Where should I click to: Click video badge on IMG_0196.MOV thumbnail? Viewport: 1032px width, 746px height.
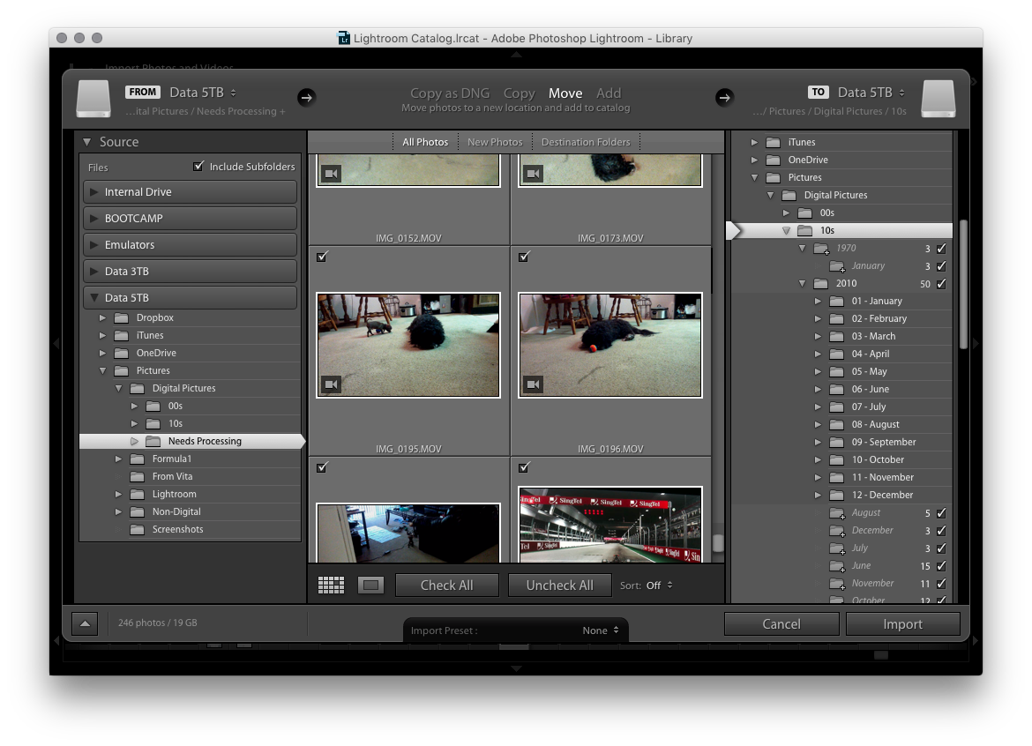pos(533,384)
